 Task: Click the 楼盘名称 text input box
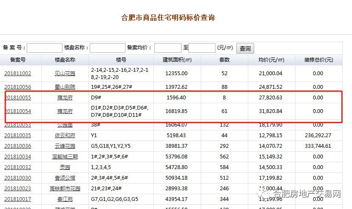click(107, 48)
